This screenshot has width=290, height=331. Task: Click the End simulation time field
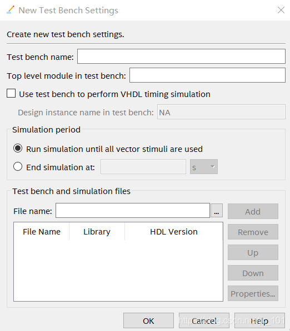[x=143, y=167]
